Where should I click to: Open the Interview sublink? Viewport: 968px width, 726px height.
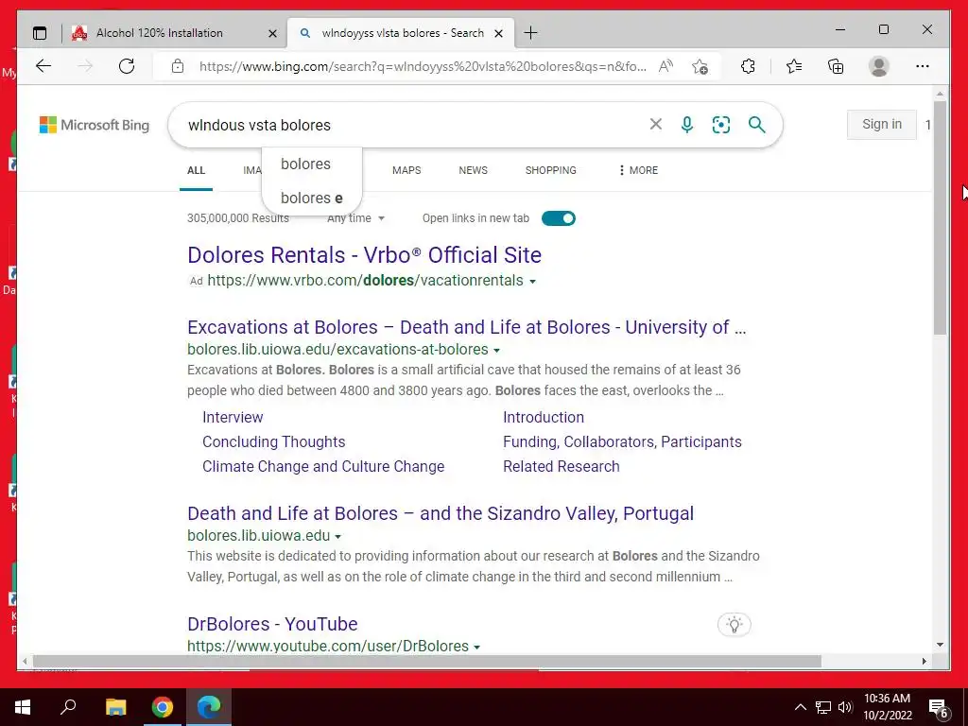point(233,417)
